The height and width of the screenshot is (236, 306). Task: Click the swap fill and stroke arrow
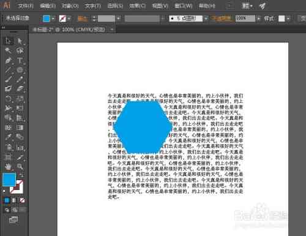[x=21, y=175]
